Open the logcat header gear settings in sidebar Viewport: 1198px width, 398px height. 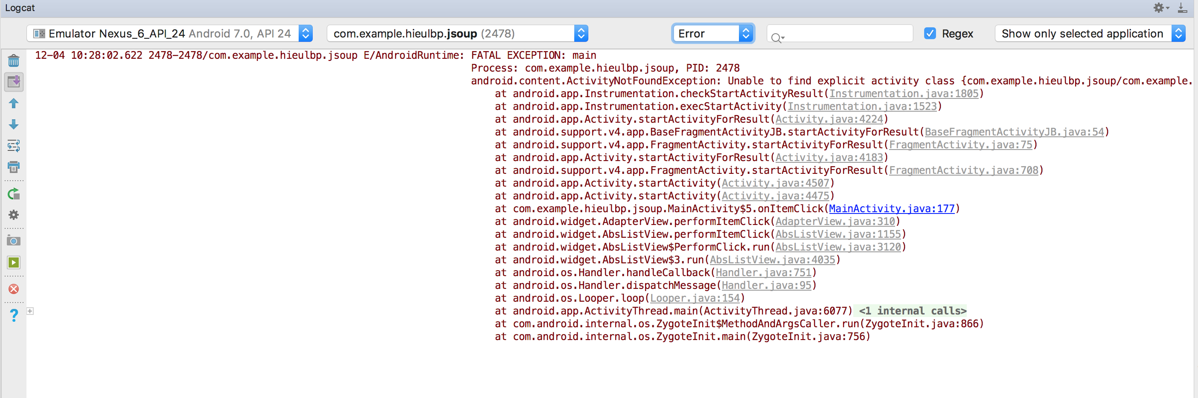pyautogui.click(x=14, y=215)
